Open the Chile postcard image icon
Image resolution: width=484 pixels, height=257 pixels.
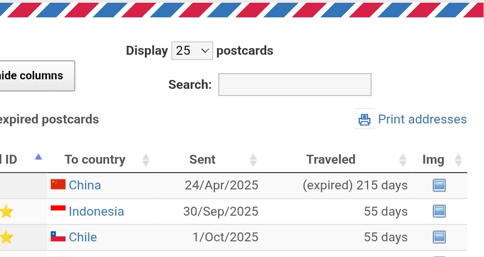[x=439, y=237]
